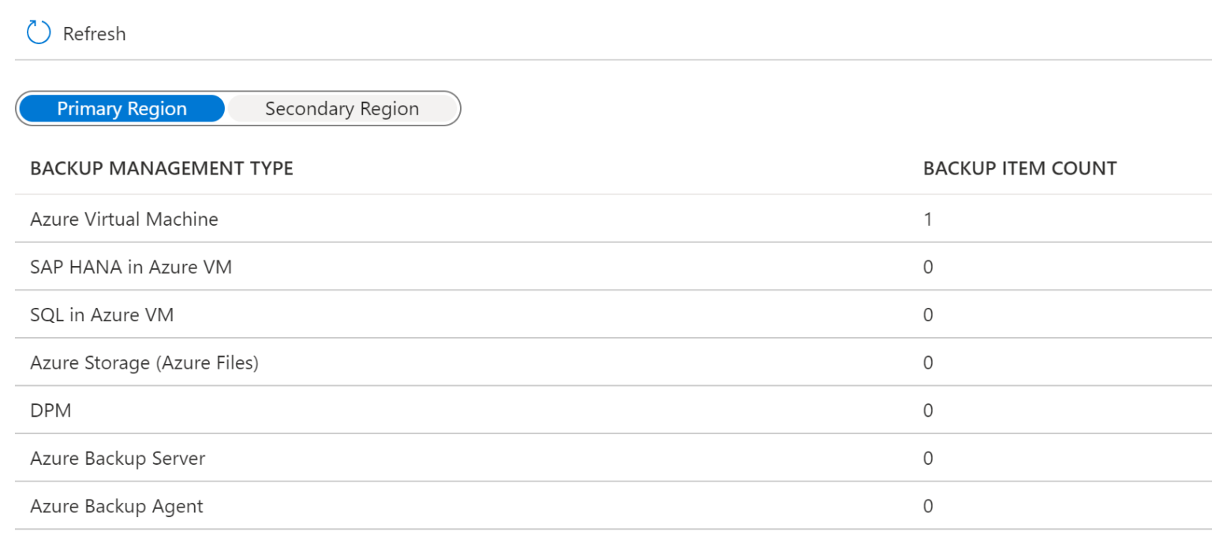Click the Refresh text label
The width and height of the screenshot is (1212, 547).
pos(95,33)
